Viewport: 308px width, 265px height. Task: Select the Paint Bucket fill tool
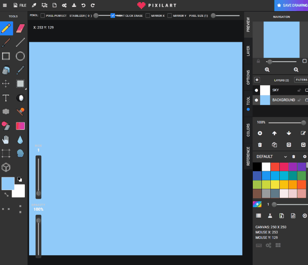click(6, 70)
